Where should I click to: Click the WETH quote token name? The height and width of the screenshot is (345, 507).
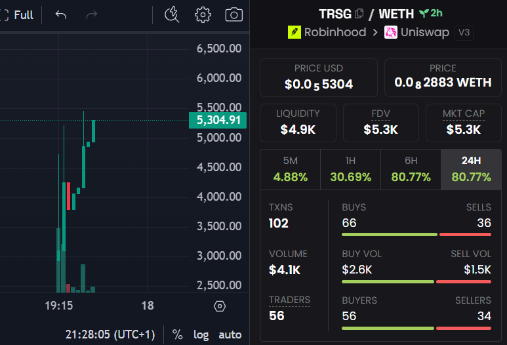[x=396, y=14]
